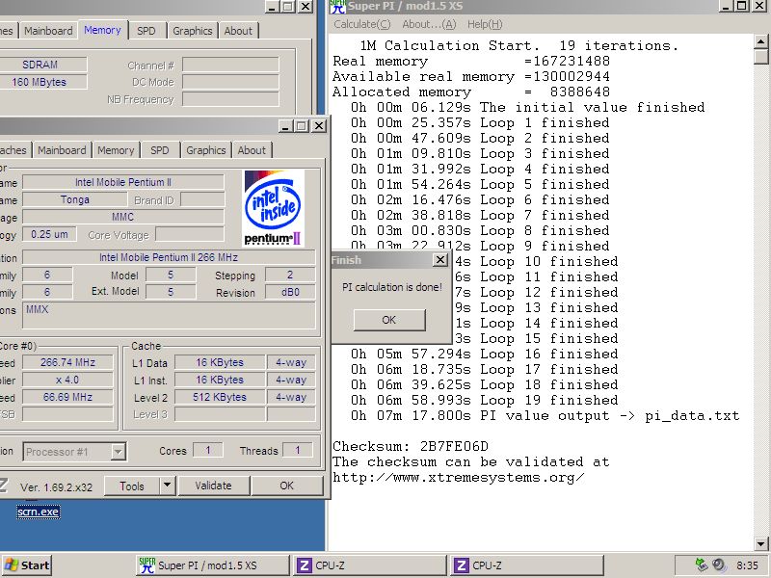
Task: Click the Loop 19 finished line
Action: 485,400
